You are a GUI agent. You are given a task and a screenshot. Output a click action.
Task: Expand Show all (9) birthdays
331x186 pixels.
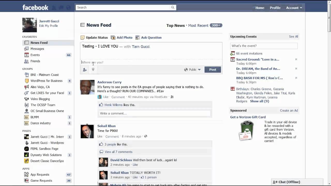pyautogui.click(x=259, y=101)
